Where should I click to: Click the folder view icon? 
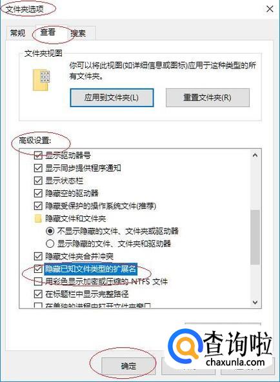pyautogui.click(x=41, y=80)
